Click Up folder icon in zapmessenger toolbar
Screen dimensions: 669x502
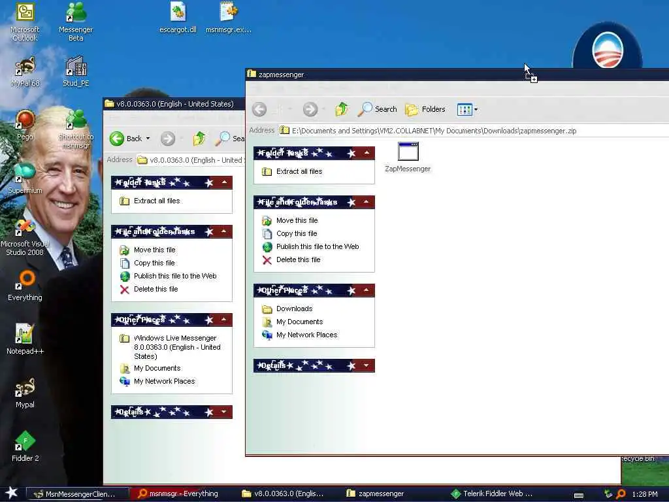pyautogui.click(x=341, y=109)
